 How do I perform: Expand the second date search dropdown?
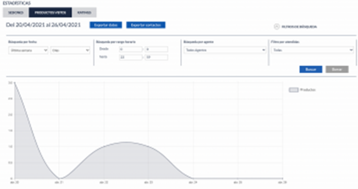(x=70, y=51)
